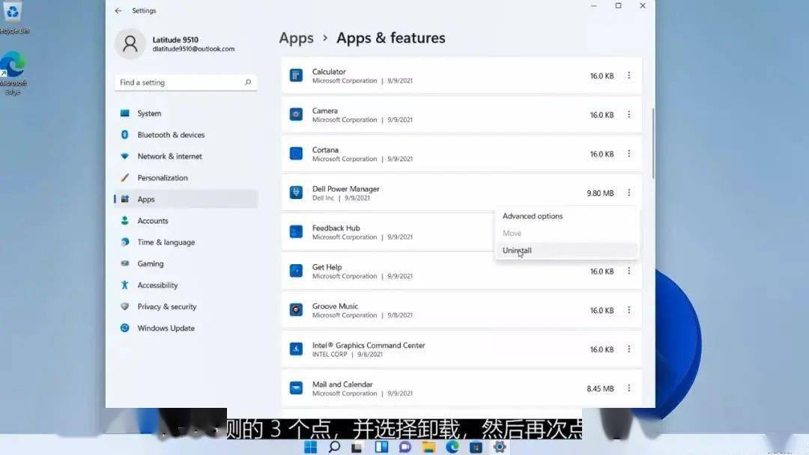Image resolution: width=809 pixels, height=455 pixels.
Task: Open Personalization settings
Action: (186, 178)
